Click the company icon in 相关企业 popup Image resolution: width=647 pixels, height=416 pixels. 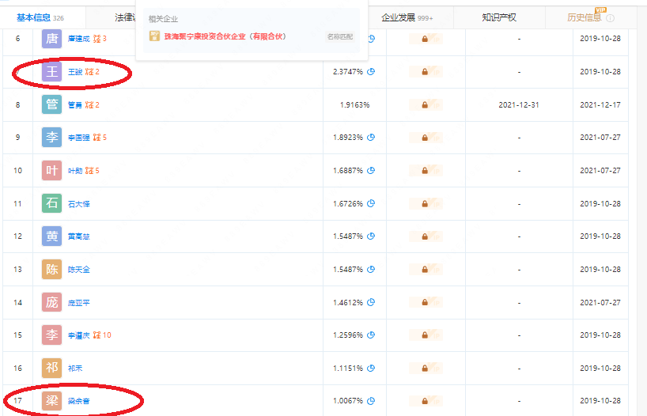click(155, 36)
